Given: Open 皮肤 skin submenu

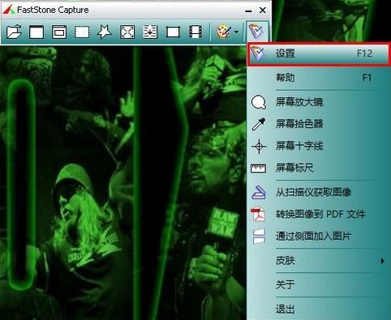Looking at the screenshot, I should [318, 261].
